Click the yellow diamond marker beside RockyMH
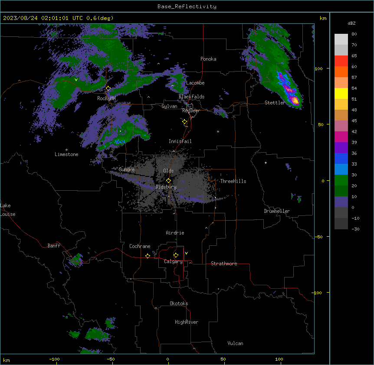The width and height of the screenshot is (374, 365). pos(108,88)
